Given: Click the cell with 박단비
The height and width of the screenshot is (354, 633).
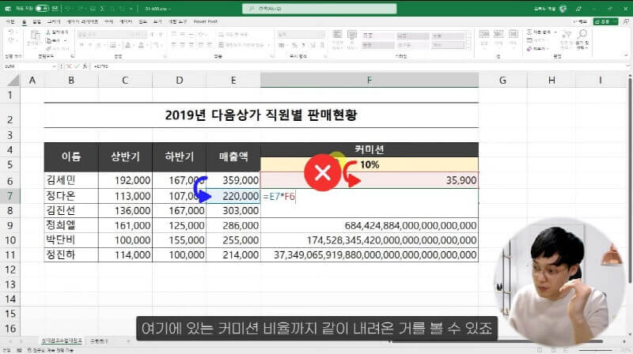Looking at the screenshot, I should (x=71, y=240).
